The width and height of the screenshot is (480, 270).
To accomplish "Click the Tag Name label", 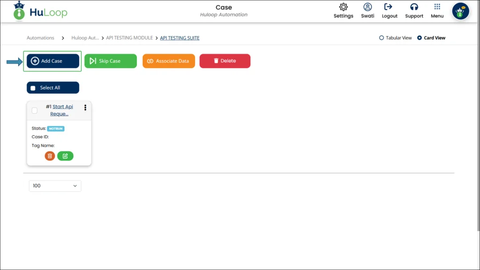I will [x=43, y=146].
